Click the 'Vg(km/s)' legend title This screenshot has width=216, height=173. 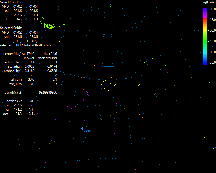209,2
